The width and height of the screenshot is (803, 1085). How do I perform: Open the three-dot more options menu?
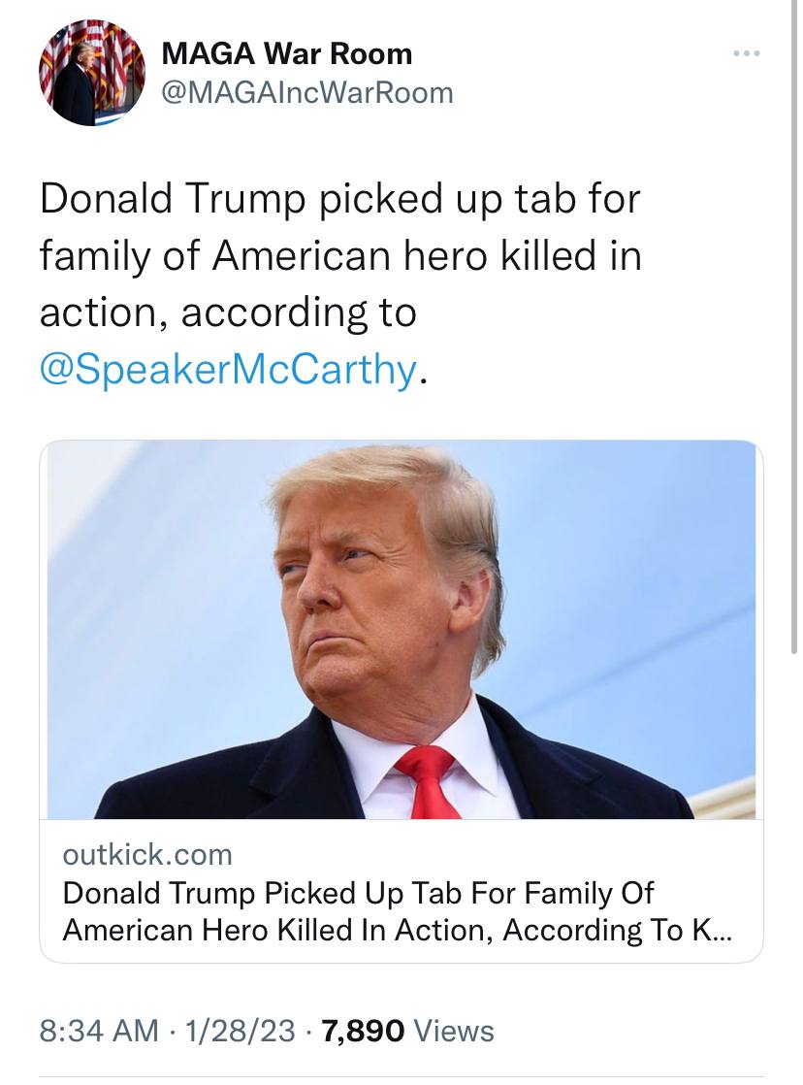[x=746, y=53]
